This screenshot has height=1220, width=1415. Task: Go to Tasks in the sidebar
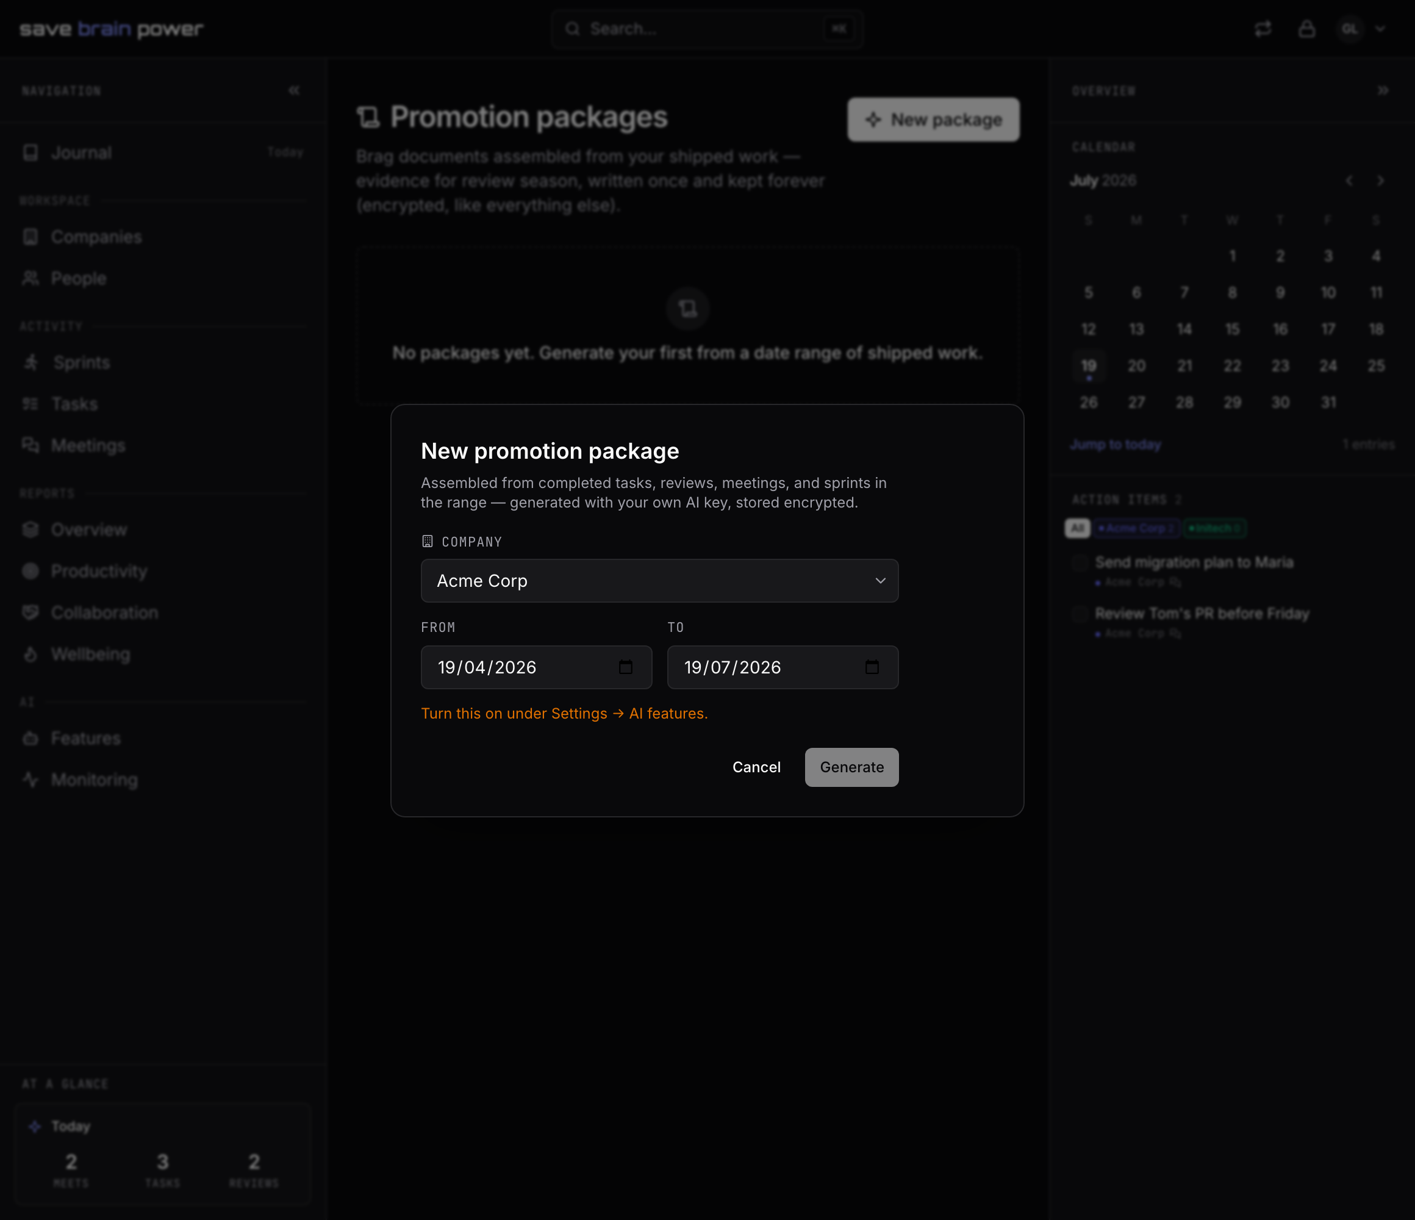162,404
